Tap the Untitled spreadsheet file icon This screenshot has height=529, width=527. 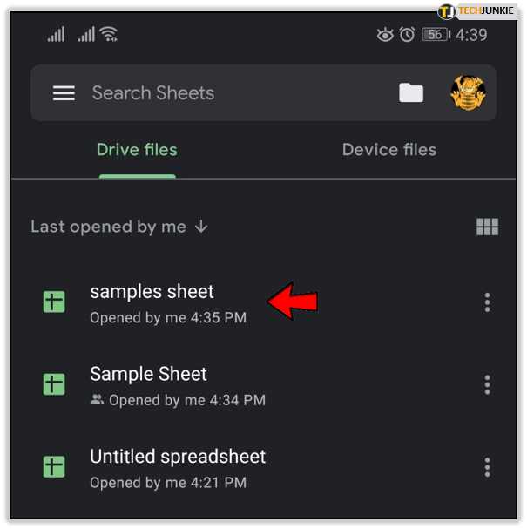pyautogui.click(x=55, y=466)
